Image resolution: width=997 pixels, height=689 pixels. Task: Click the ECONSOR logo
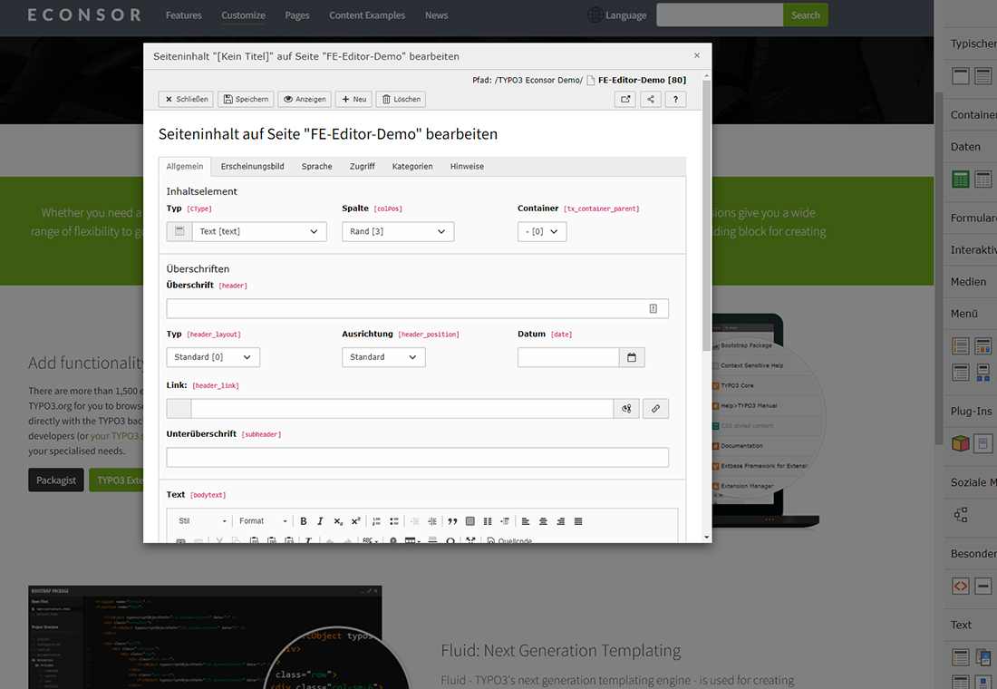pyautogui.click(x=84, y=15)
